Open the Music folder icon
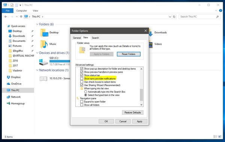This screenshot has height=142, width=225. 44,44
